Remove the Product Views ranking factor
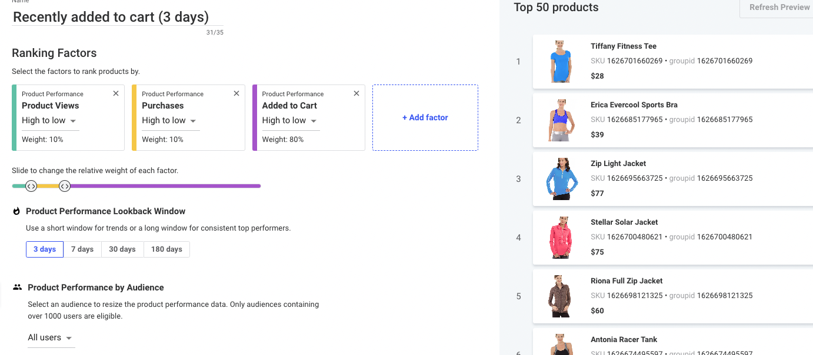This screenshot has height=355, width=813. [x=116, y=93]
